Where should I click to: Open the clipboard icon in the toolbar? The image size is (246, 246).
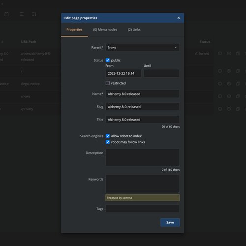[x=6, y=14]
